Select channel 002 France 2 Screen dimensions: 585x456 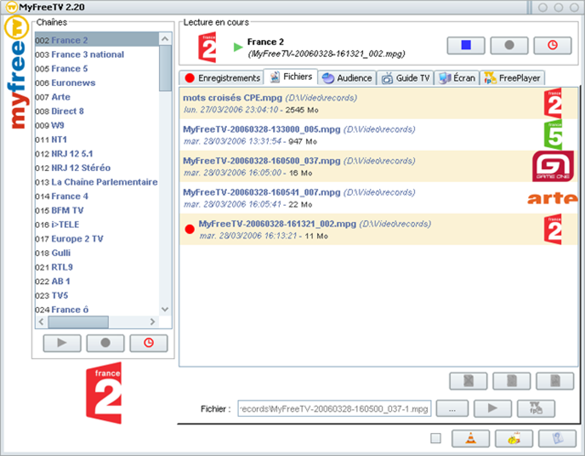pyautogui.click(x=97, y=40)
